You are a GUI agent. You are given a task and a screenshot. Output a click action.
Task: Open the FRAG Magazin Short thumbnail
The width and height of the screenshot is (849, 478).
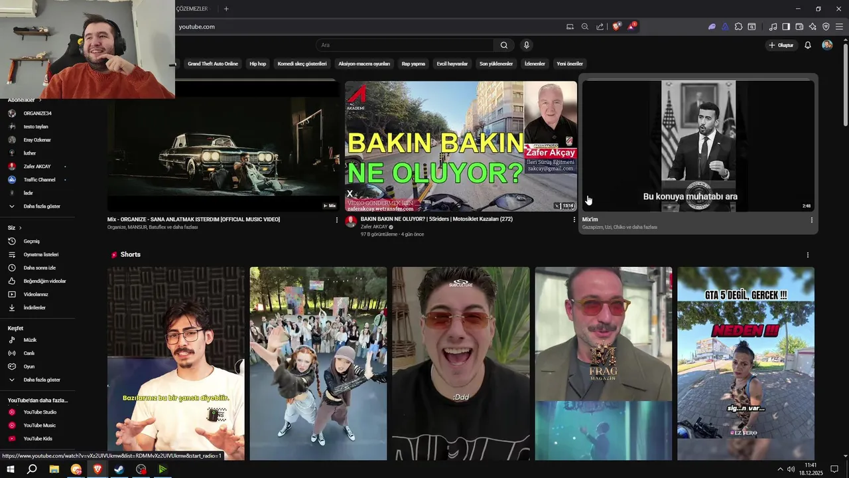(x=604, y=363)
